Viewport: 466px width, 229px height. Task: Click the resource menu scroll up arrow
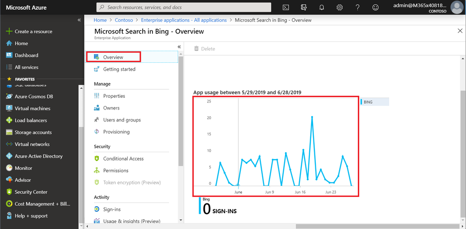180,54
